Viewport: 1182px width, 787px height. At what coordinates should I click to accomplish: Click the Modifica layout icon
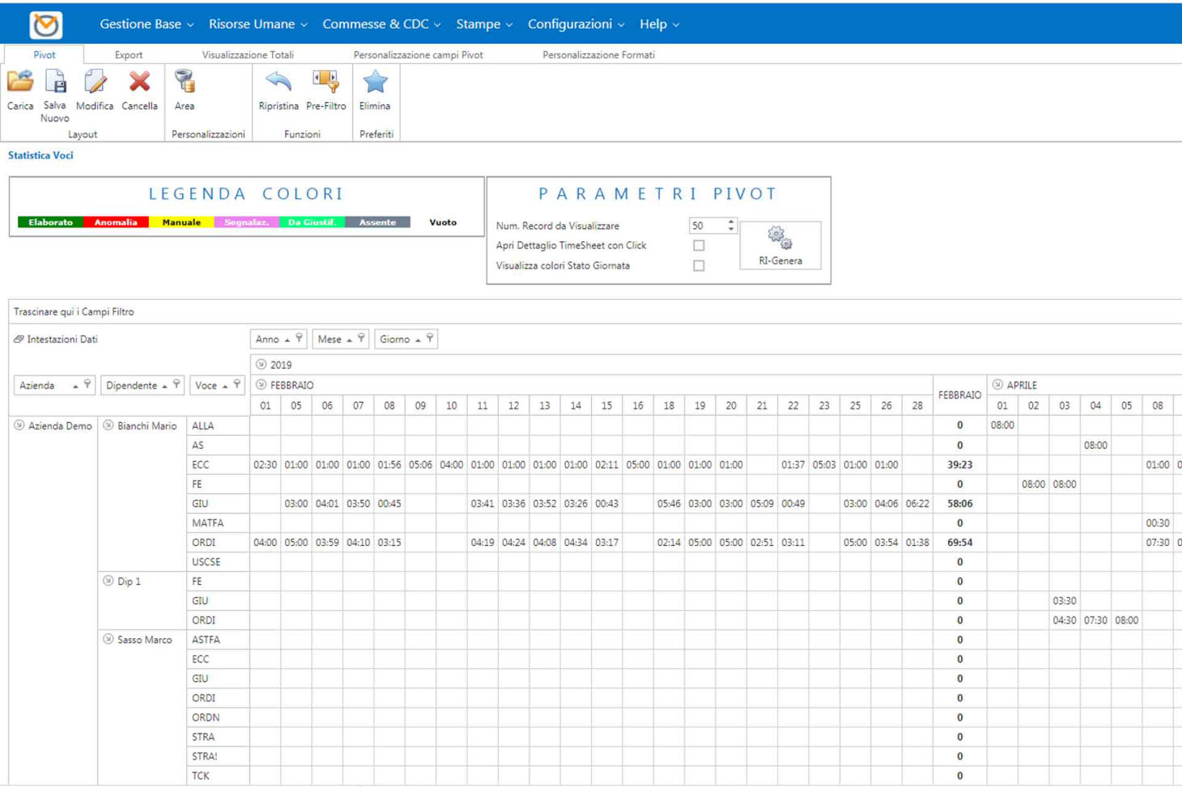(x=95, y=81)
